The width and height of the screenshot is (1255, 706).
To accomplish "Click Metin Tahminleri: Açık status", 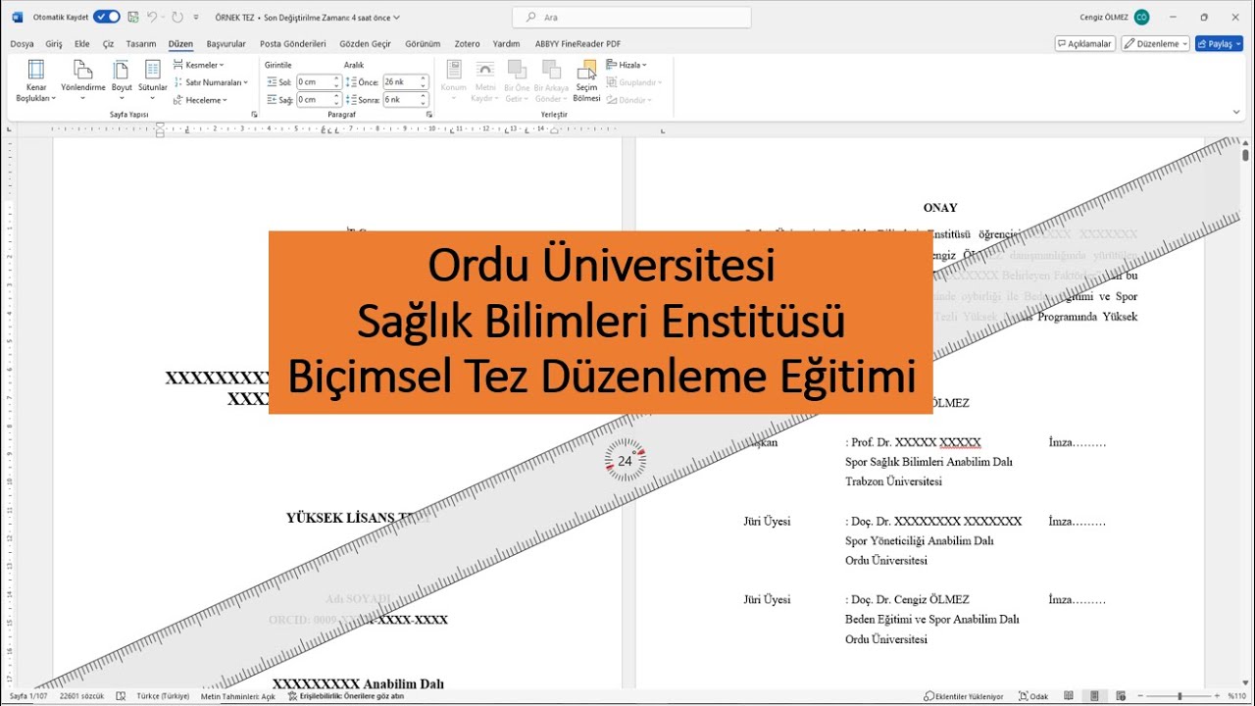I will pos(238,696).
